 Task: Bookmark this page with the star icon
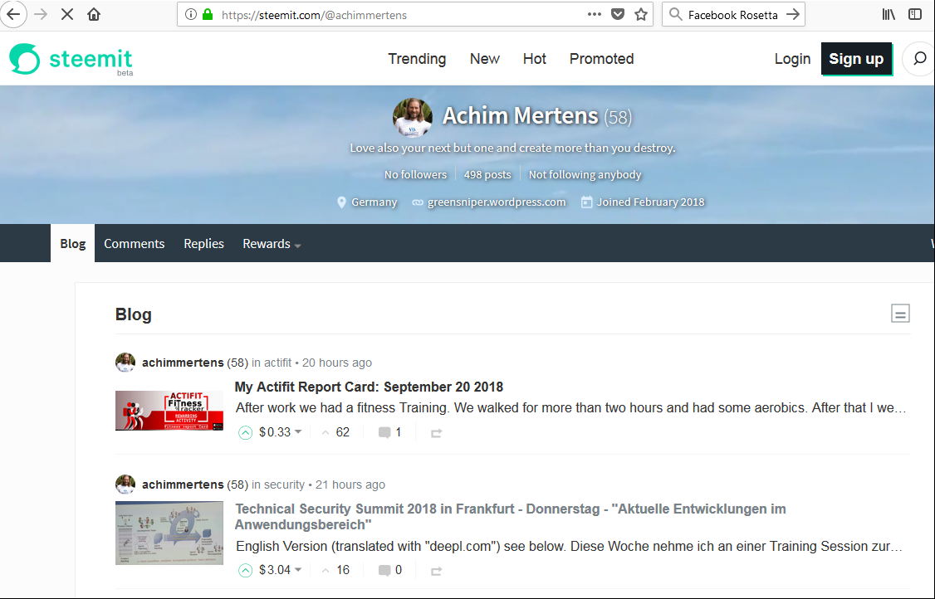point(641,14)
